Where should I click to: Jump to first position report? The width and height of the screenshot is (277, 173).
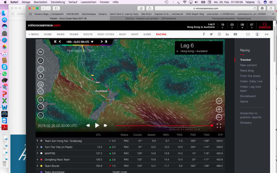55,42
